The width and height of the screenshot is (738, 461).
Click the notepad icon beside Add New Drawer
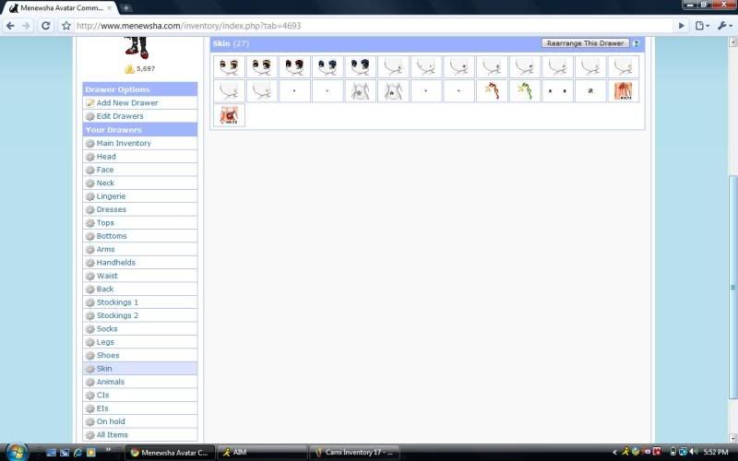coord(89,102)
